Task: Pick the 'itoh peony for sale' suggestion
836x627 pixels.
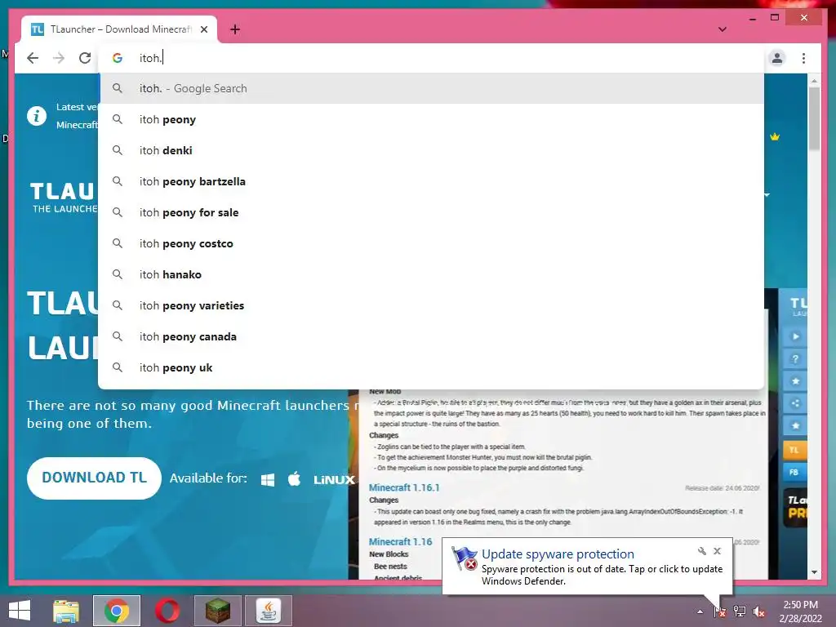Action: tap(432, 212)
